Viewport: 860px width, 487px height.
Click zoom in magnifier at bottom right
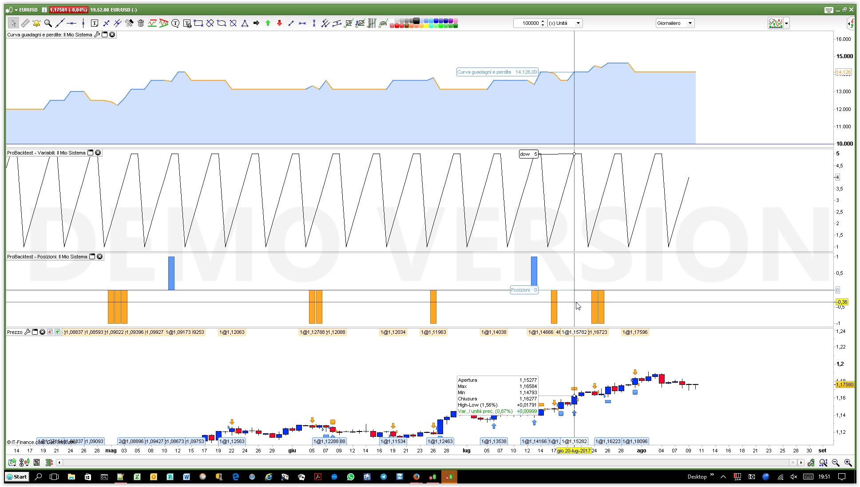coord(848,463)
